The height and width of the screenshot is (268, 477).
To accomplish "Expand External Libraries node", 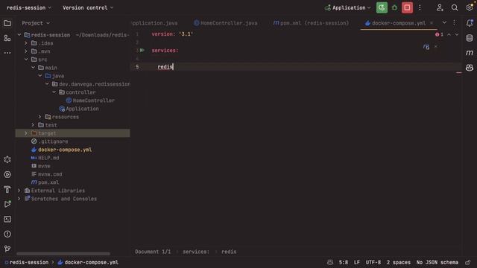I will (19, 191).
